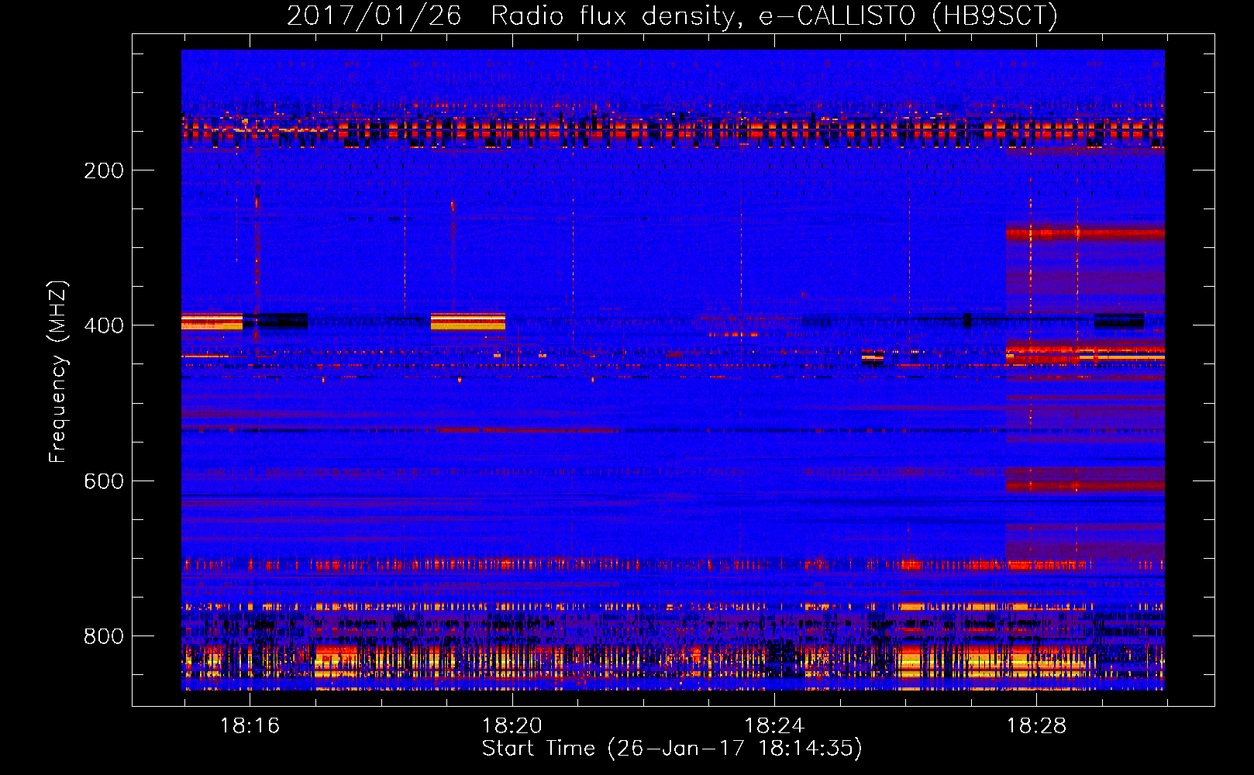Click the plot title "2017/01/26 Radio flux density, e-CALLISTO (HB9SCT)"
The width and height of the screenshot is (1254, 775).
tap(672, 16)
